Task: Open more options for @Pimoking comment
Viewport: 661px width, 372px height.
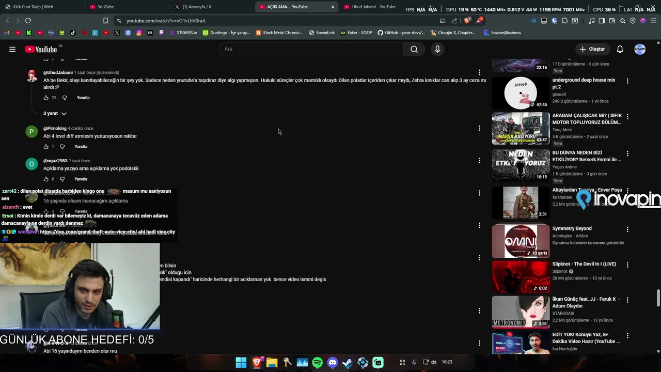Action: (x=479, y=128)
